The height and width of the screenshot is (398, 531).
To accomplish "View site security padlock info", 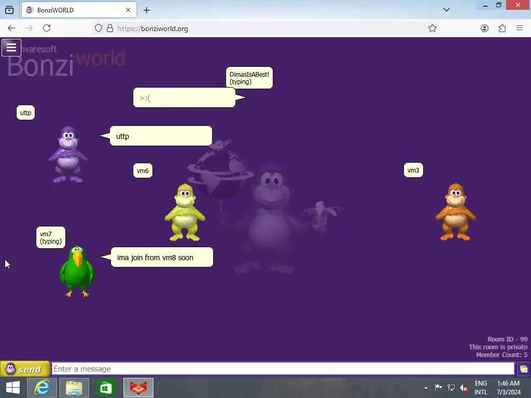I will click(110, 28).
